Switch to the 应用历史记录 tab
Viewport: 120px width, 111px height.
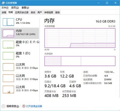tap(22, 12)
